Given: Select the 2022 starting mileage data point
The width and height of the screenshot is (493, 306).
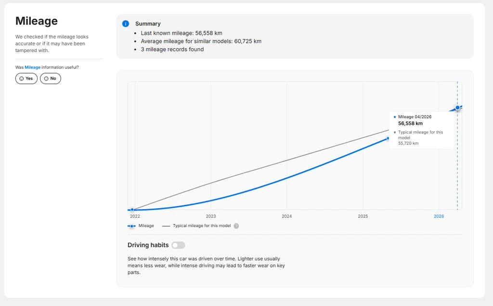Looking at the screenshot, I should pos(132,210).
